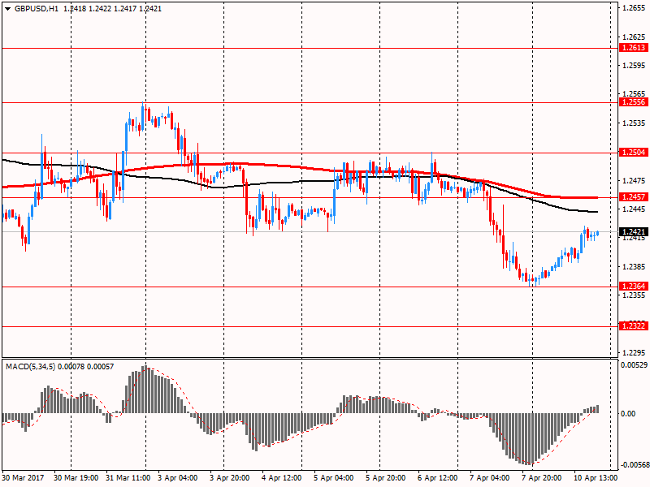Click the 30 Mar 2017 date label
This screenshot has height=487, width=650.
(24, 478)
